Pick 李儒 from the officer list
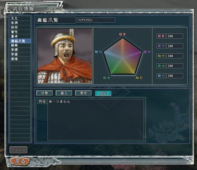 click(20, 50)
